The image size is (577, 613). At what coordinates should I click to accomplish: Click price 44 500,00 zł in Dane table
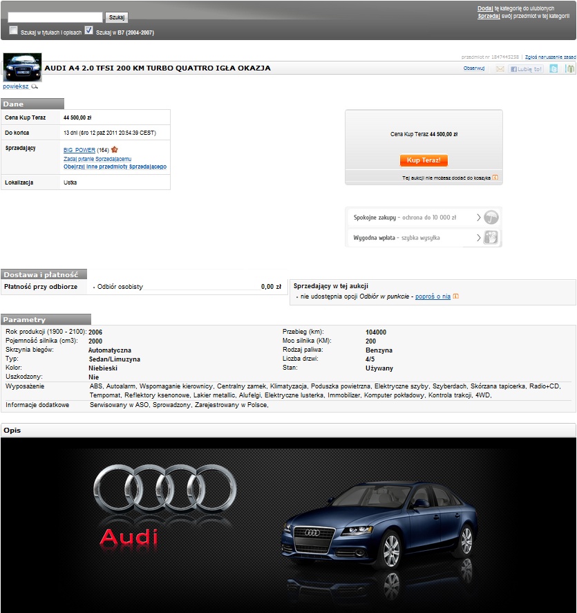point(77,117)
